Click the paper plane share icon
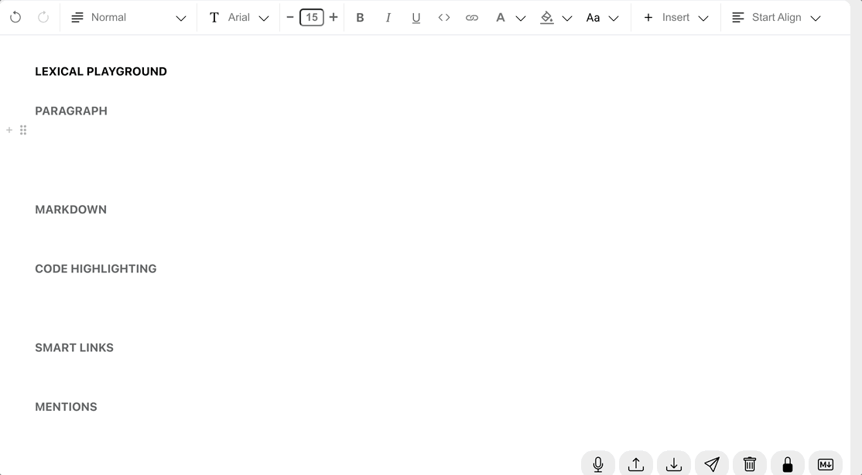This screenshot has width=862, height=475. 711,464
